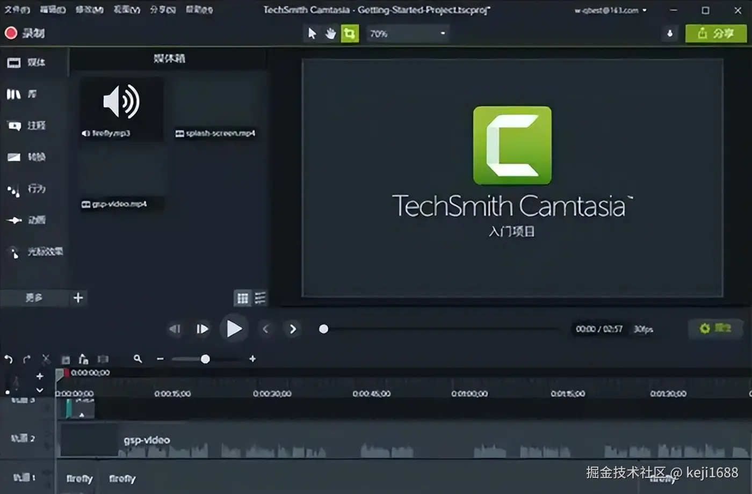Open the Properties panel button with gear

(715, 328)
